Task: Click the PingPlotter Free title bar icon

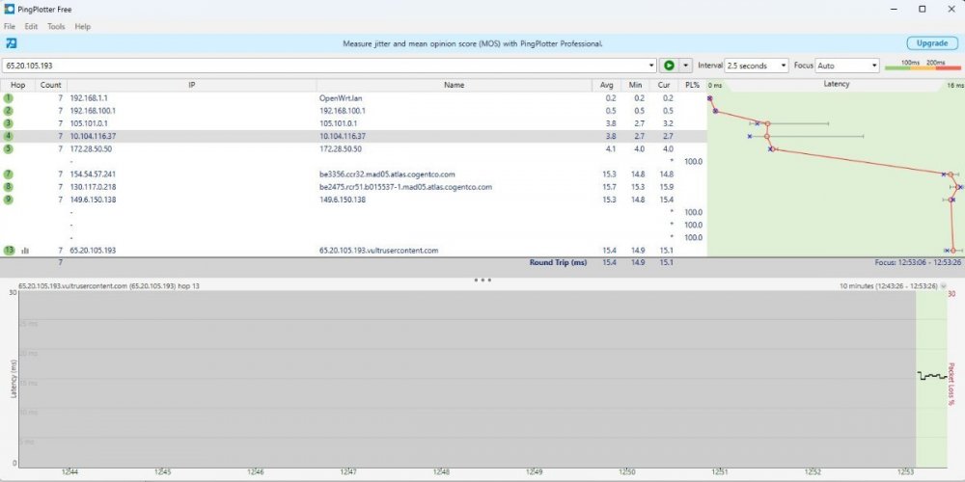Action: point(10,9)
